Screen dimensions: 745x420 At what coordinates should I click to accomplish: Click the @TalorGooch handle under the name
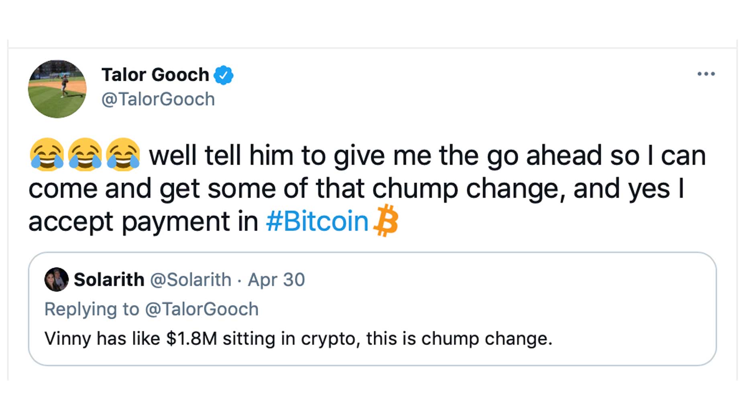point(158,99)
